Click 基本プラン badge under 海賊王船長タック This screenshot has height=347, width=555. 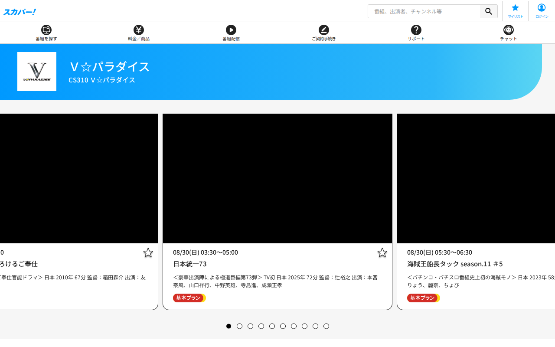(423, 298)
